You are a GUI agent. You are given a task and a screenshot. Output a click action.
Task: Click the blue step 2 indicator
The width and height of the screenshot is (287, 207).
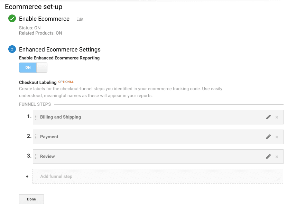point(12,49)
